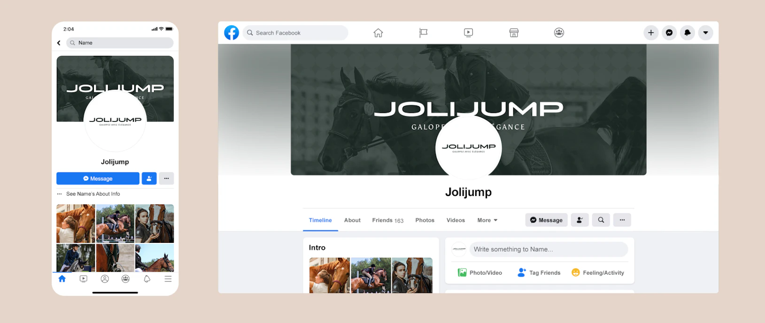The image size is (765, 323).
Task: Click the Intro heading
Action: pos(317,248)
